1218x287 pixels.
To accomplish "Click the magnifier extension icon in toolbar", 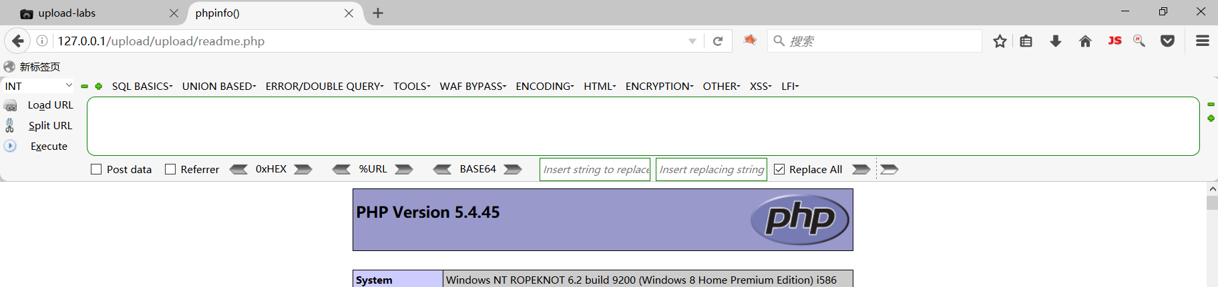I will 1139,41.
